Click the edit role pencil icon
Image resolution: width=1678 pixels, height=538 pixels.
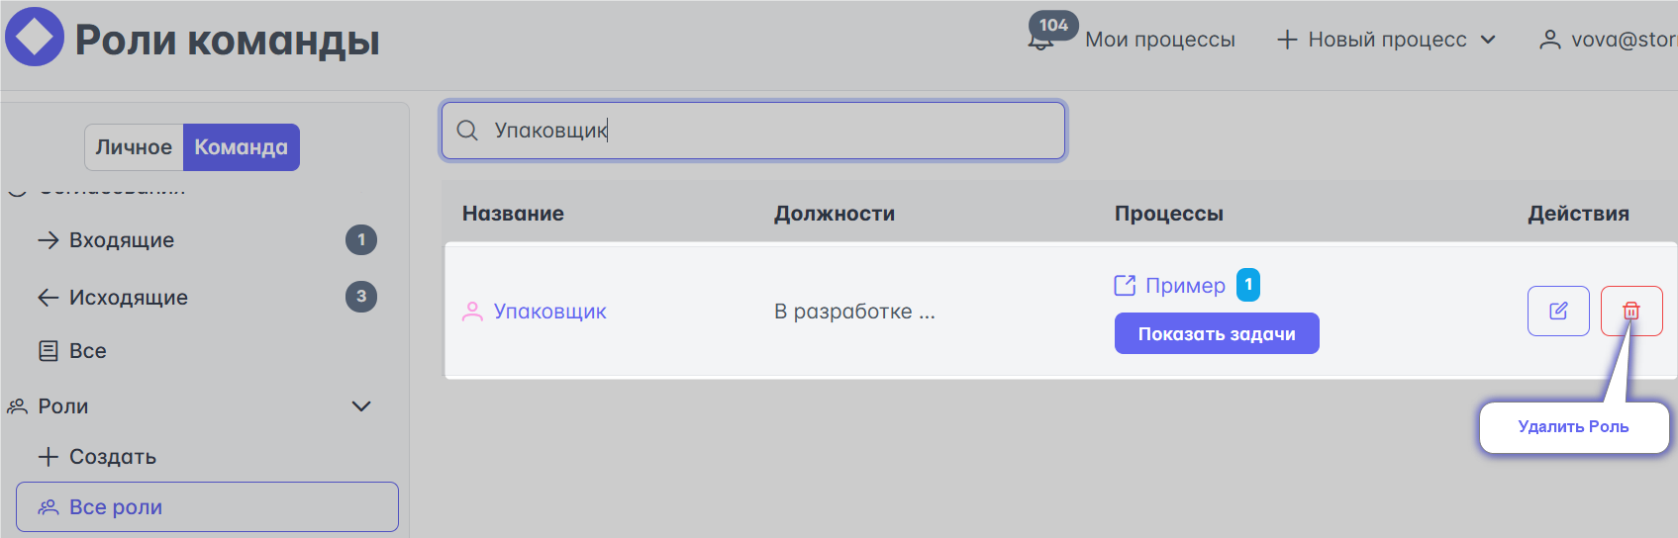click(x=1558, y=312)
